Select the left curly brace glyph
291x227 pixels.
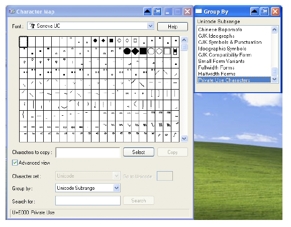pyautogui.click(x=23, y=115)
